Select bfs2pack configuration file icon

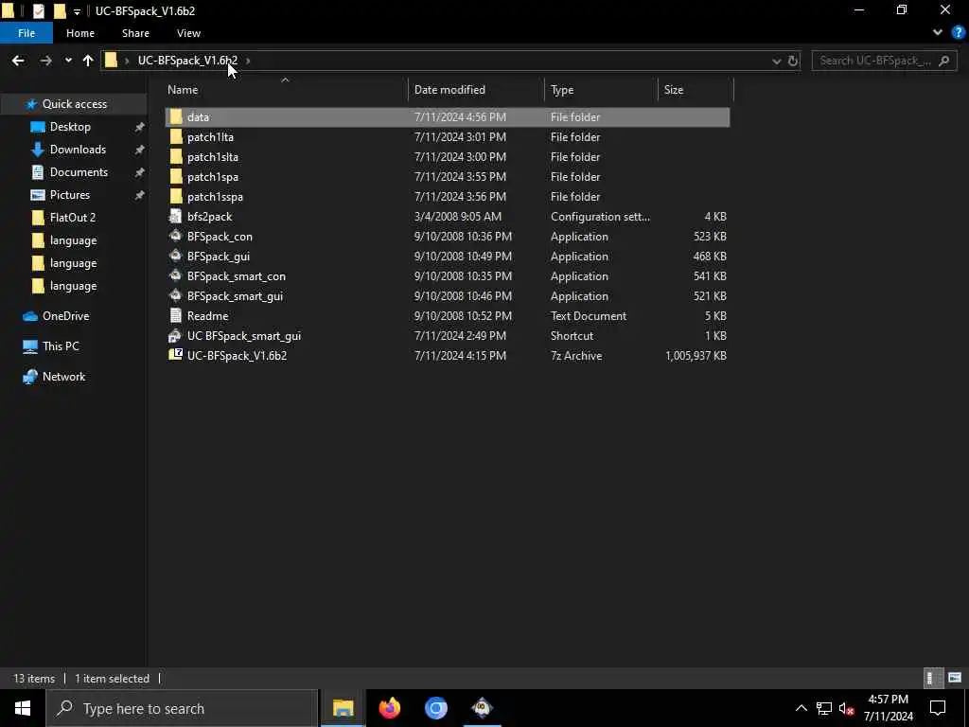[x=176, y=216]
